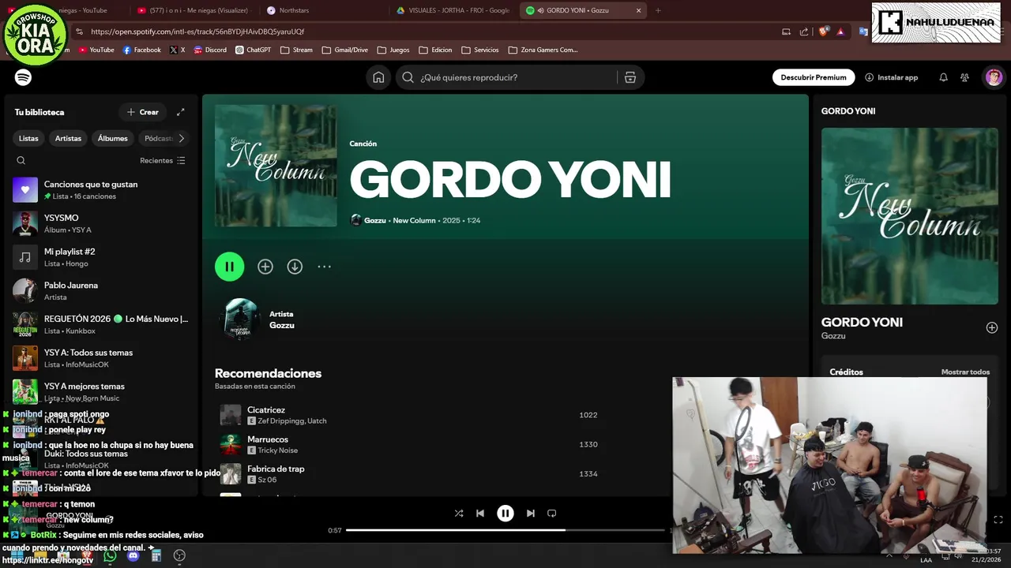Filter library by Artistas
Image resolution: width=1011 pixels, height=568 pixels.
coord(68,138)
